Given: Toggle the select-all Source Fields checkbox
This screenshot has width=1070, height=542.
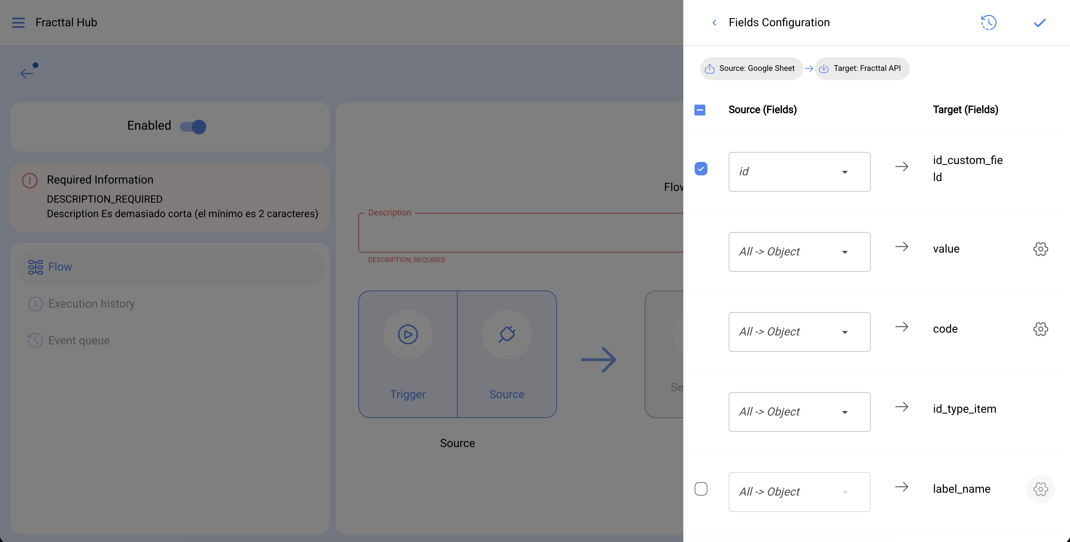Looking at the screenshot, I should point(700,110).
